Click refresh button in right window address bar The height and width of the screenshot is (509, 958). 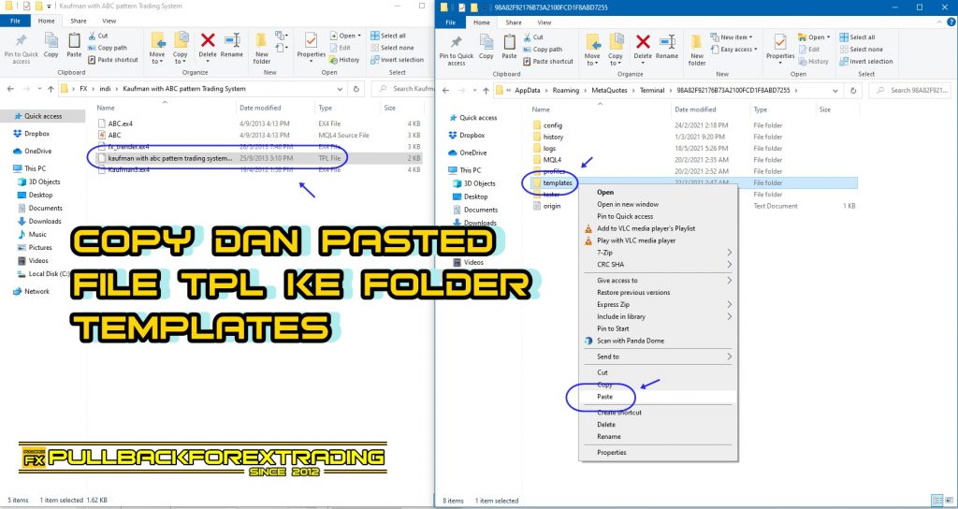click(x=853, y=91)
